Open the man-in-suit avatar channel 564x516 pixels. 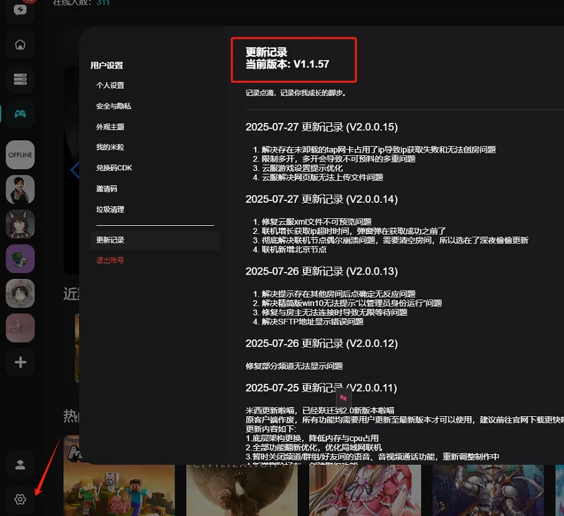pos(20,190)
